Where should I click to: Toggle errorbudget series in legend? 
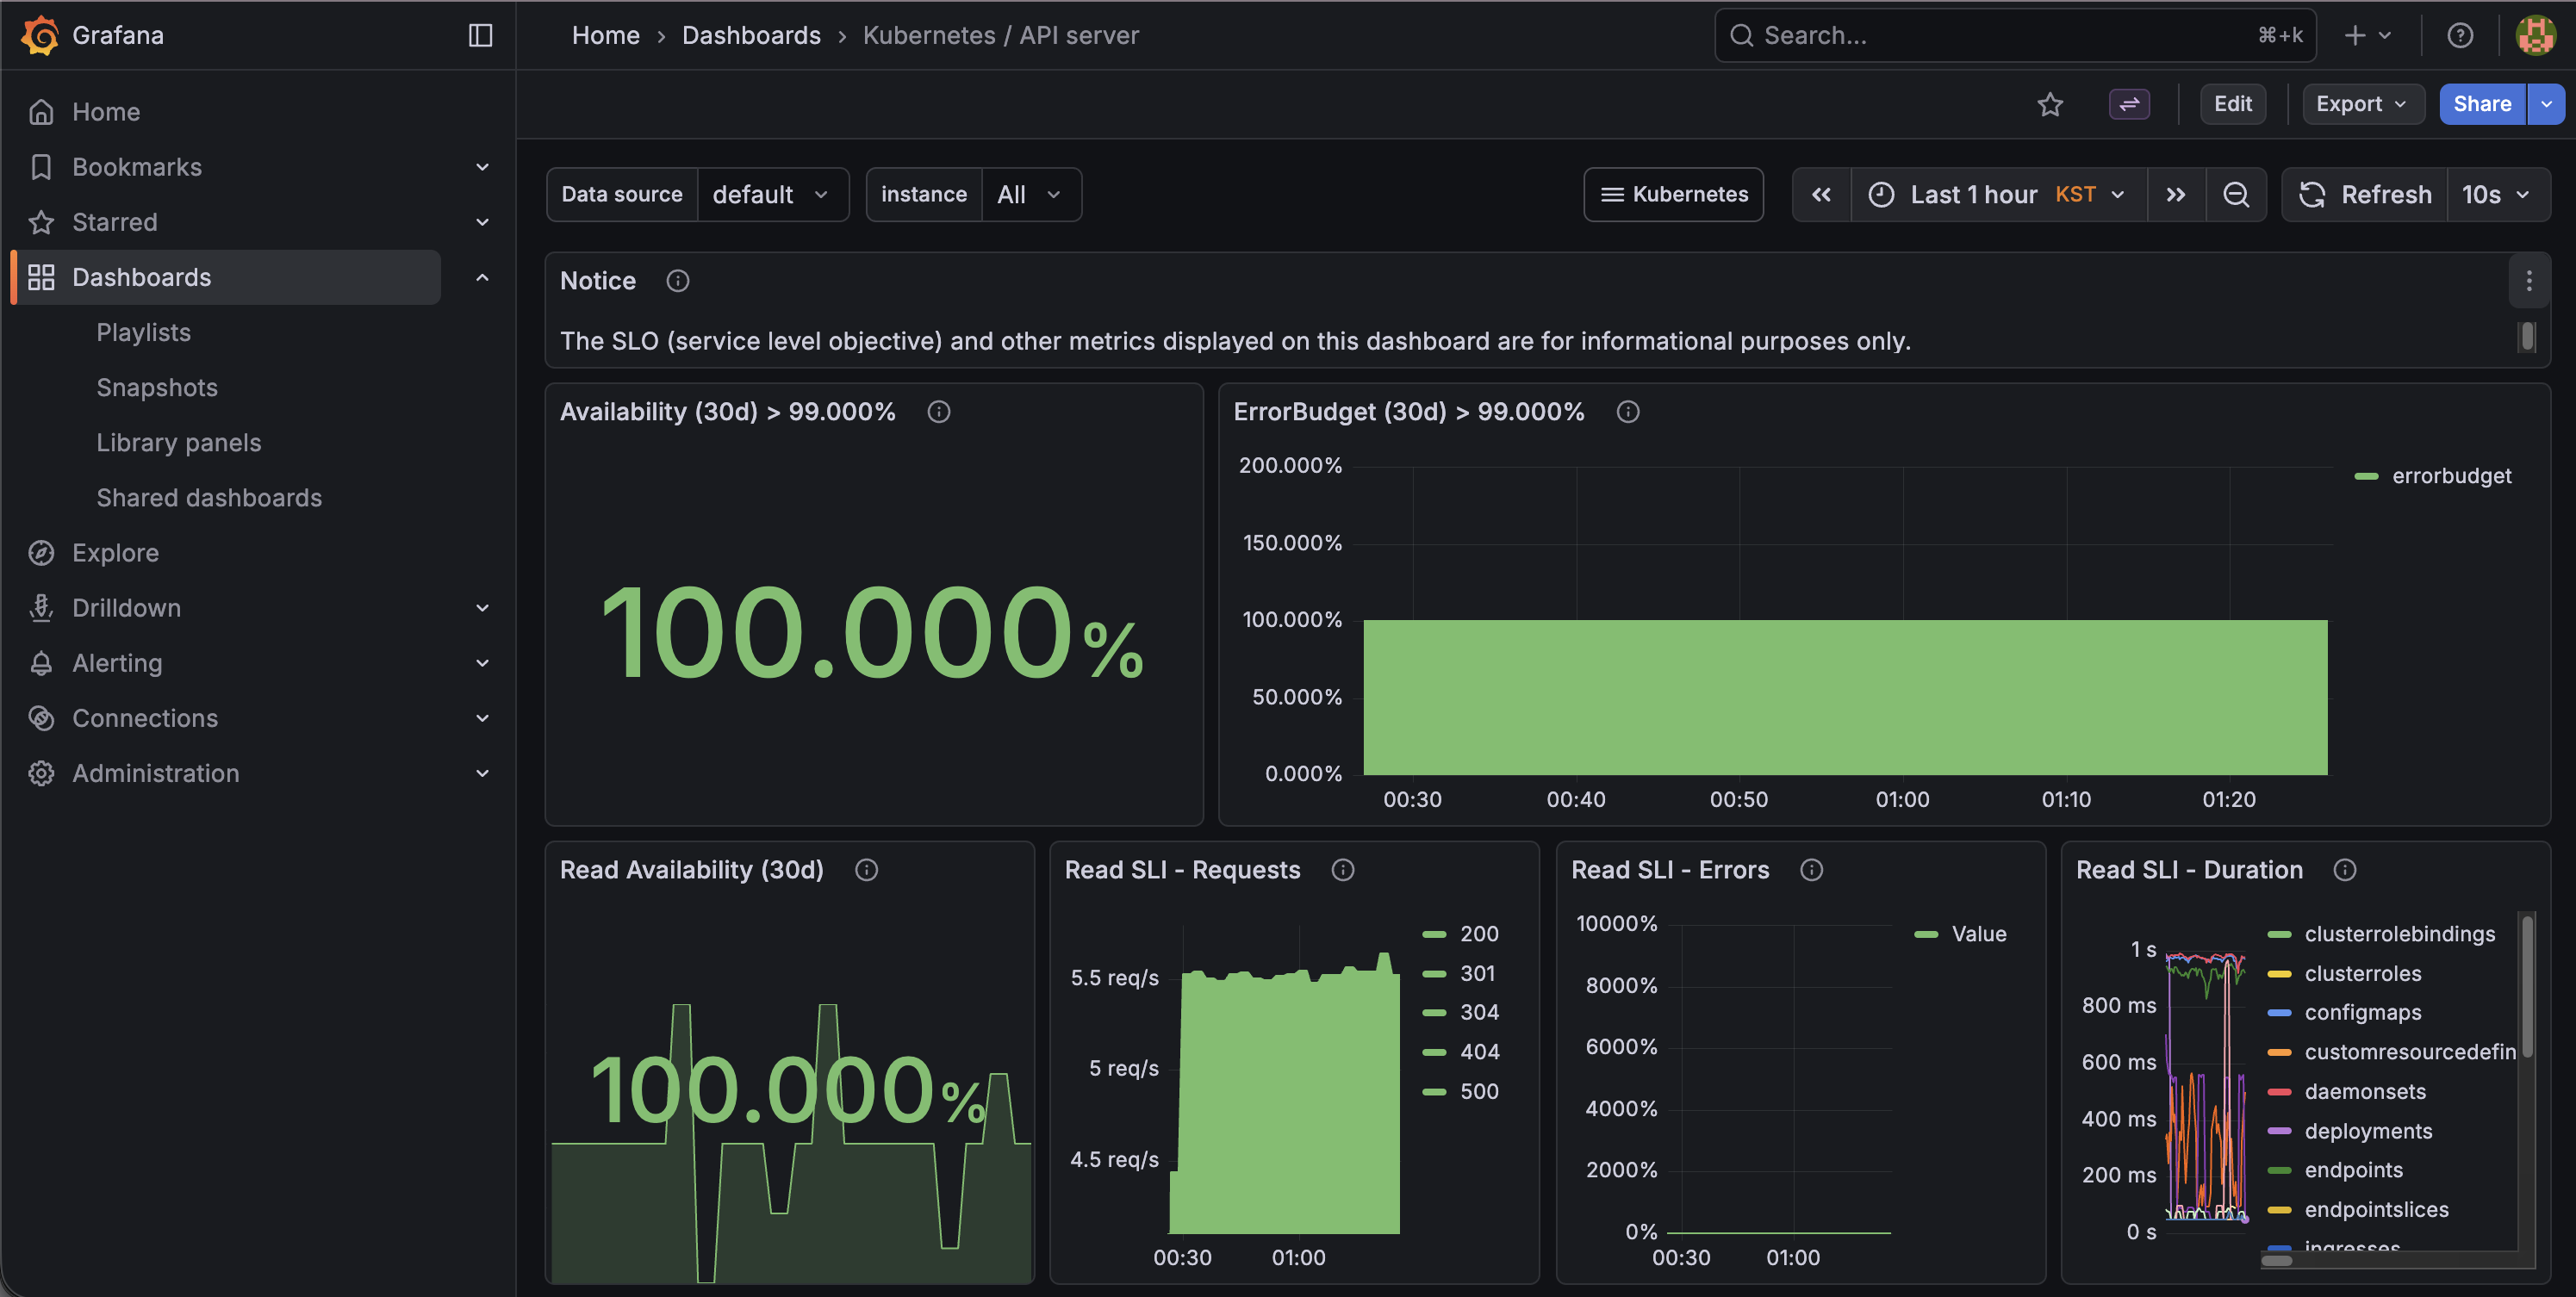2450,476
